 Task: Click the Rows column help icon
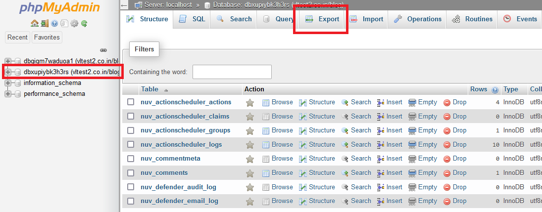click(x=494, y=90)
